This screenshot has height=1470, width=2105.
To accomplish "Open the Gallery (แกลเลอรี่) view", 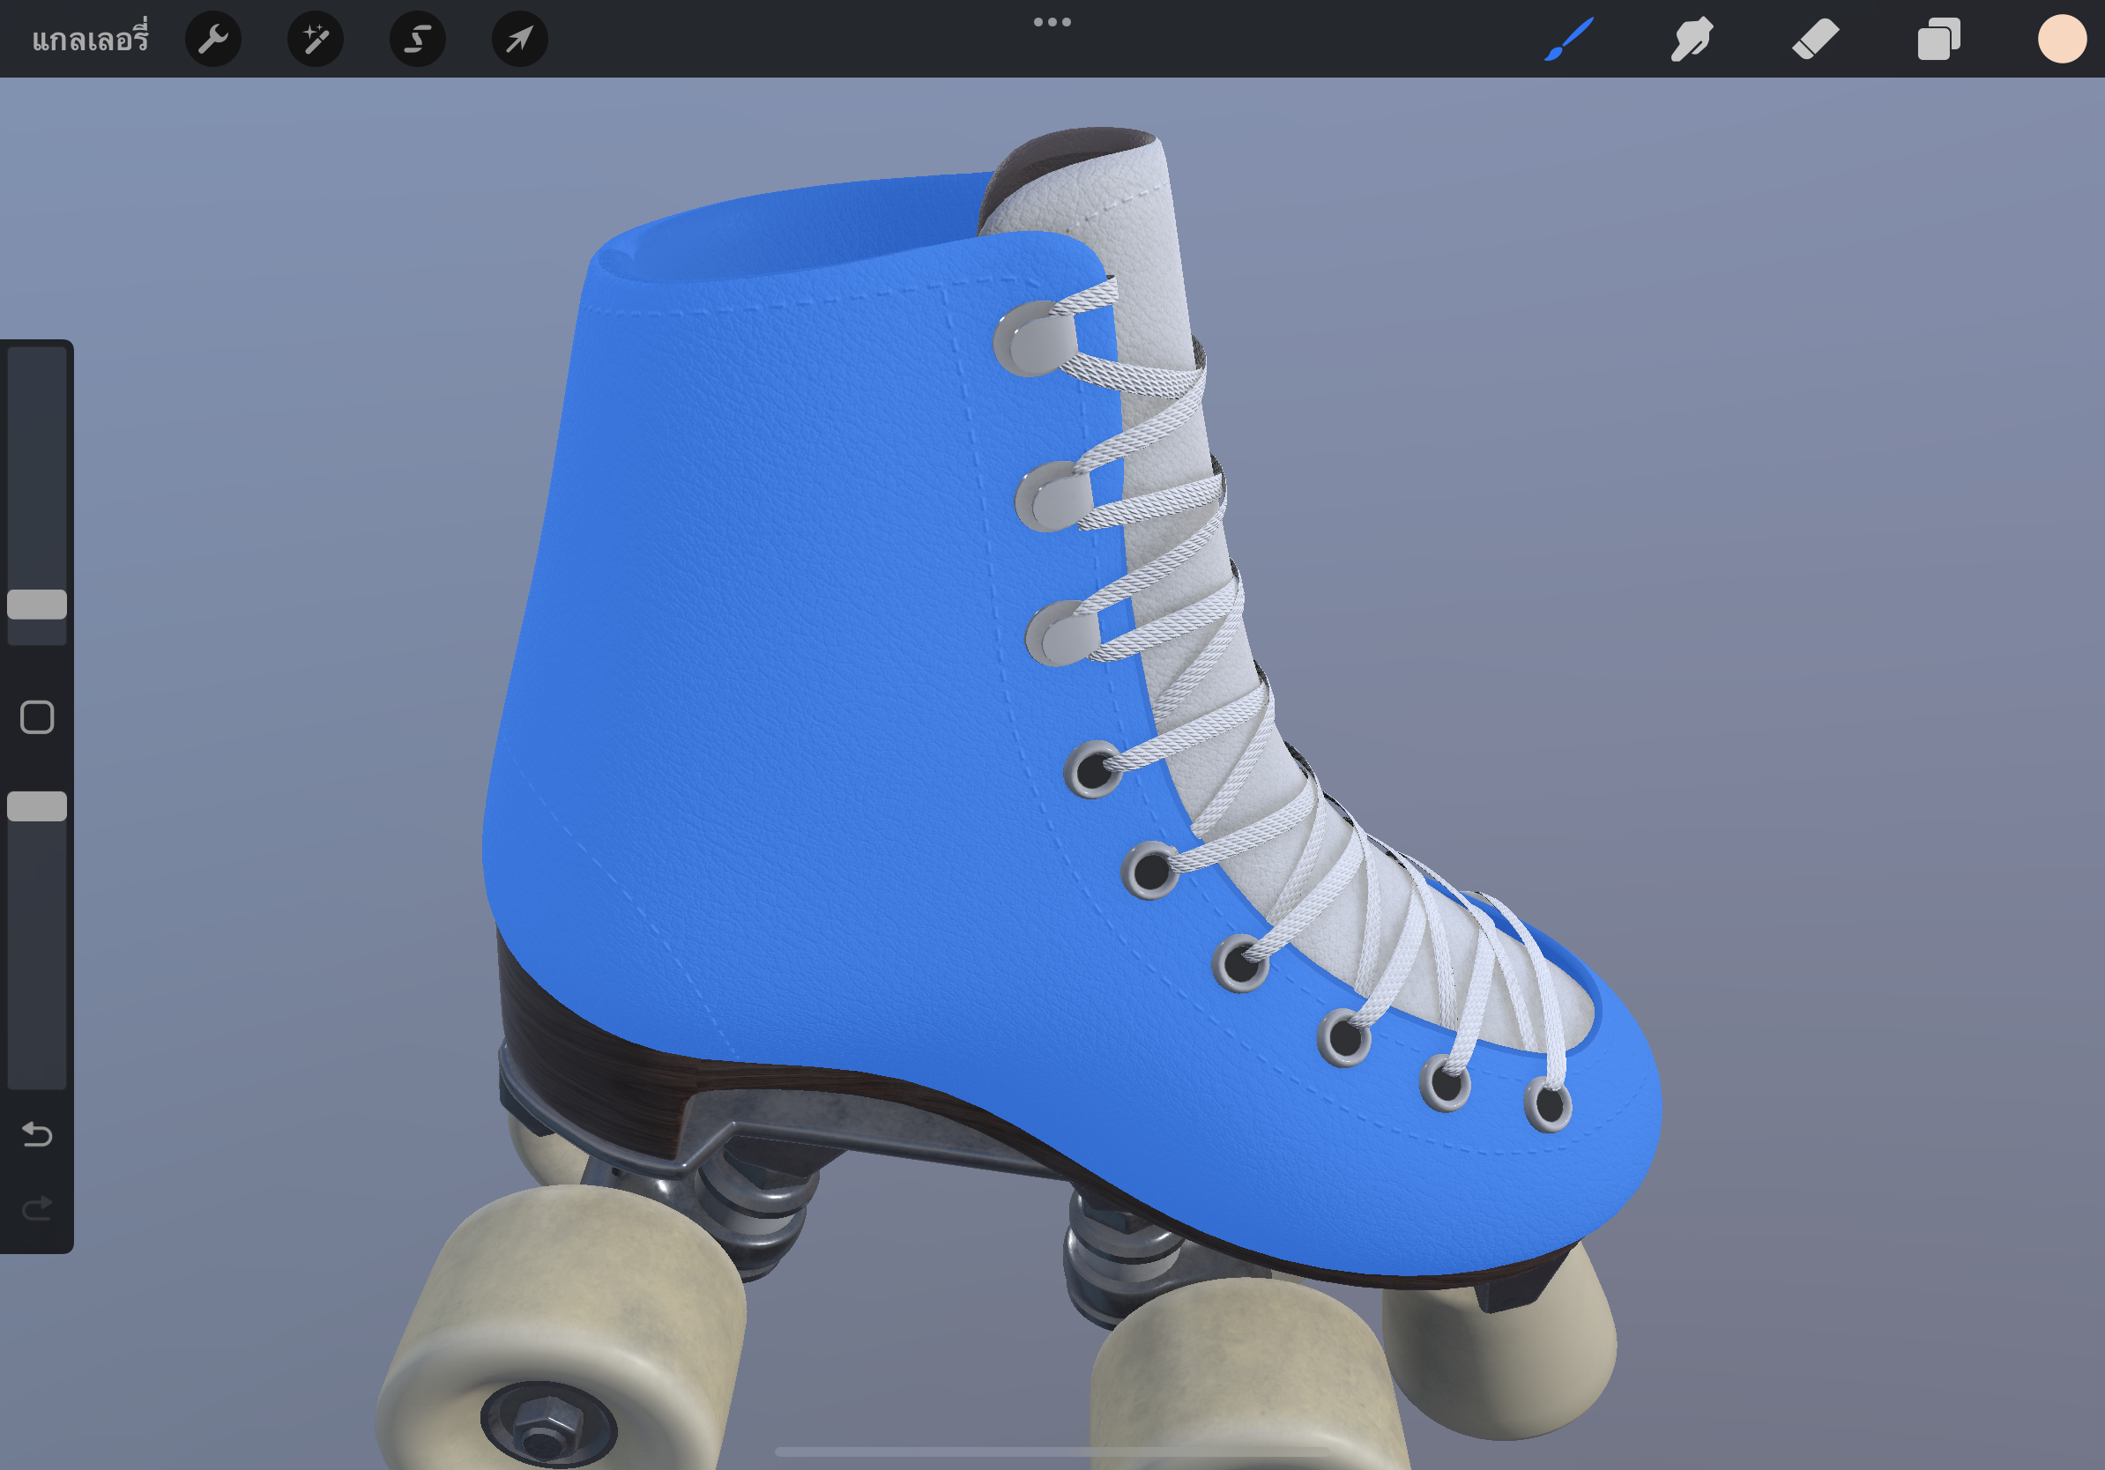I will point(89,40).
